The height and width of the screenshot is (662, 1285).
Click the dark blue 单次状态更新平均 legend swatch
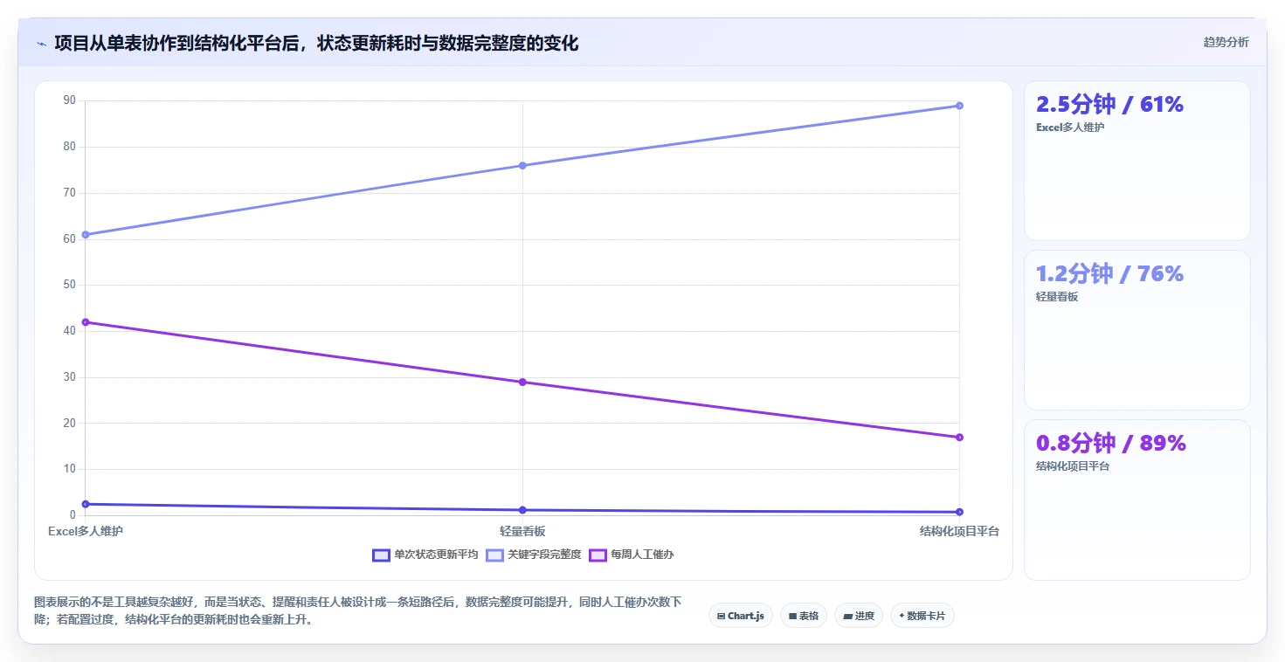point(381,555)
